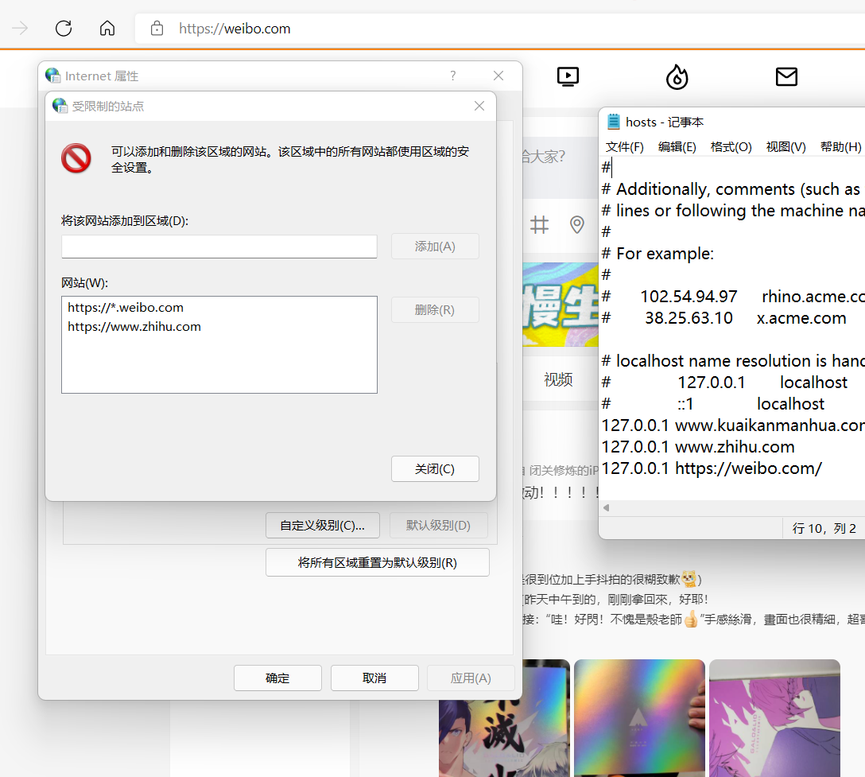Click the Notepad horizontal scrollbar left arrow
This screenshot has width=865, height=777.
(607, 507)
